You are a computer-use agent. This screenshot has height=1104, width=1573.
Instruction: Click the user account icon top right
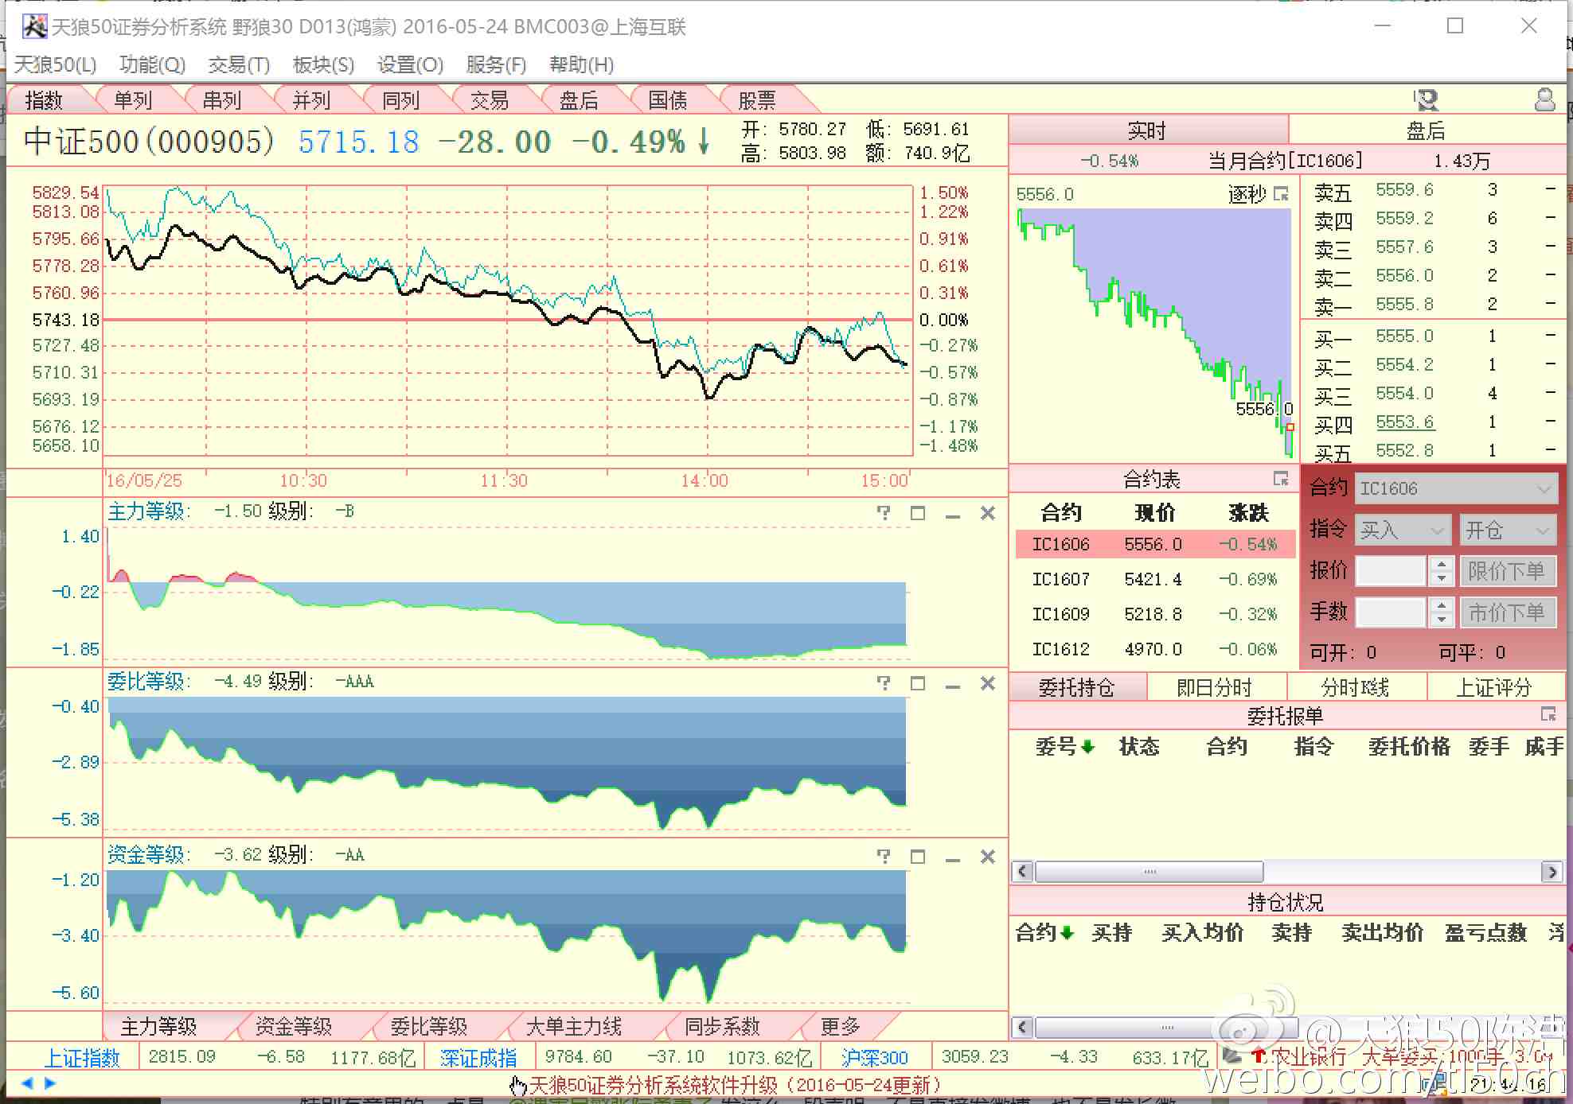click(1544, 100)
